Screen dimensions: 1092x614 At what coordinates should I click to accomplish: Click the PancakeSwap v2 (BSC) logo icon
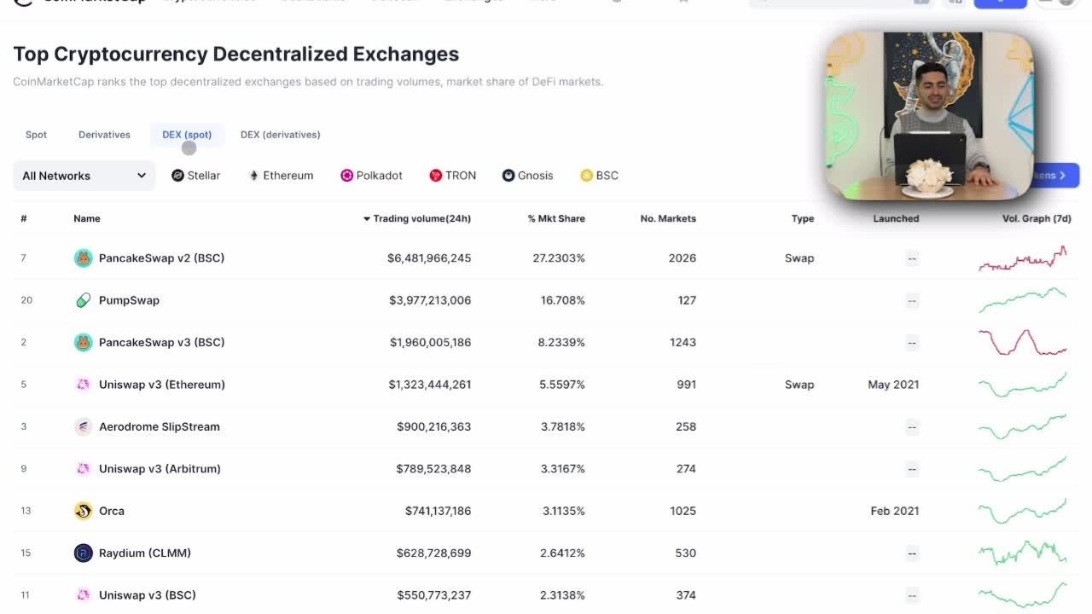pyautogui.click(x=83, y=258)
